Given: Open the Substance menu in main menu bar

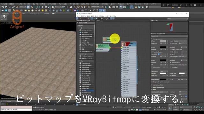Looking at the screenshot, I should pyautogui.click(x=138, y=4).
